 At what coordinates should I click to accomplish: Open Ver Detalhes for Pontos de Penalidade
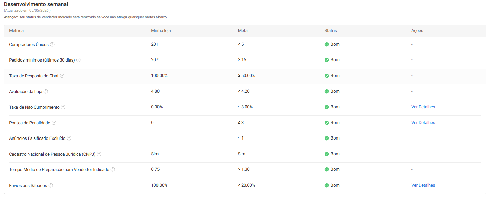pyautogui.click(x=423, y=123)
